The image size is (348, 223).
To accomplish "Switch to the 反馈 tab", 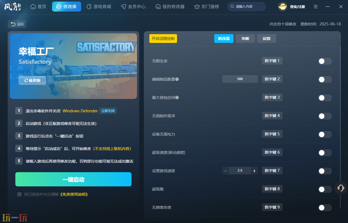I will click(267, 39).
